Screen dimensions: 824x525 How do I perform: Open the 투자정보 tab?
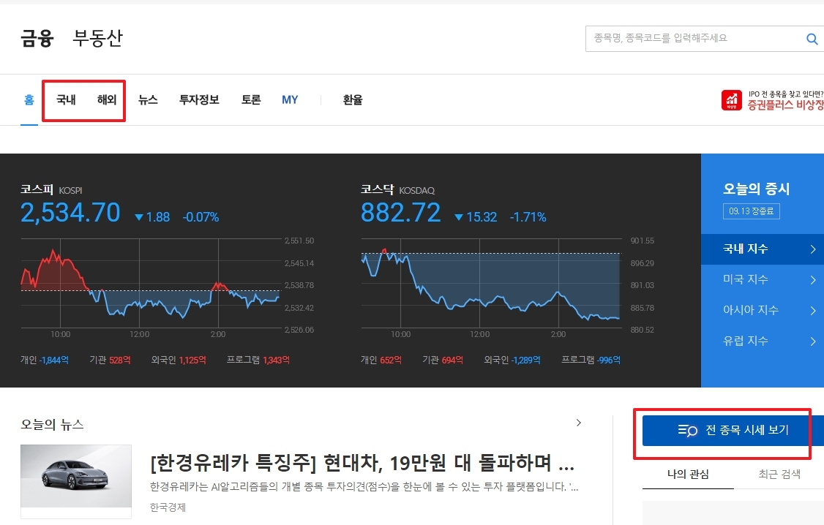click(198, 100)
